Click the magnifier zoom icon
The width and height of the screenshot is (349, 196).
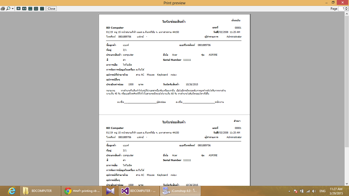(x=8, y=8)
